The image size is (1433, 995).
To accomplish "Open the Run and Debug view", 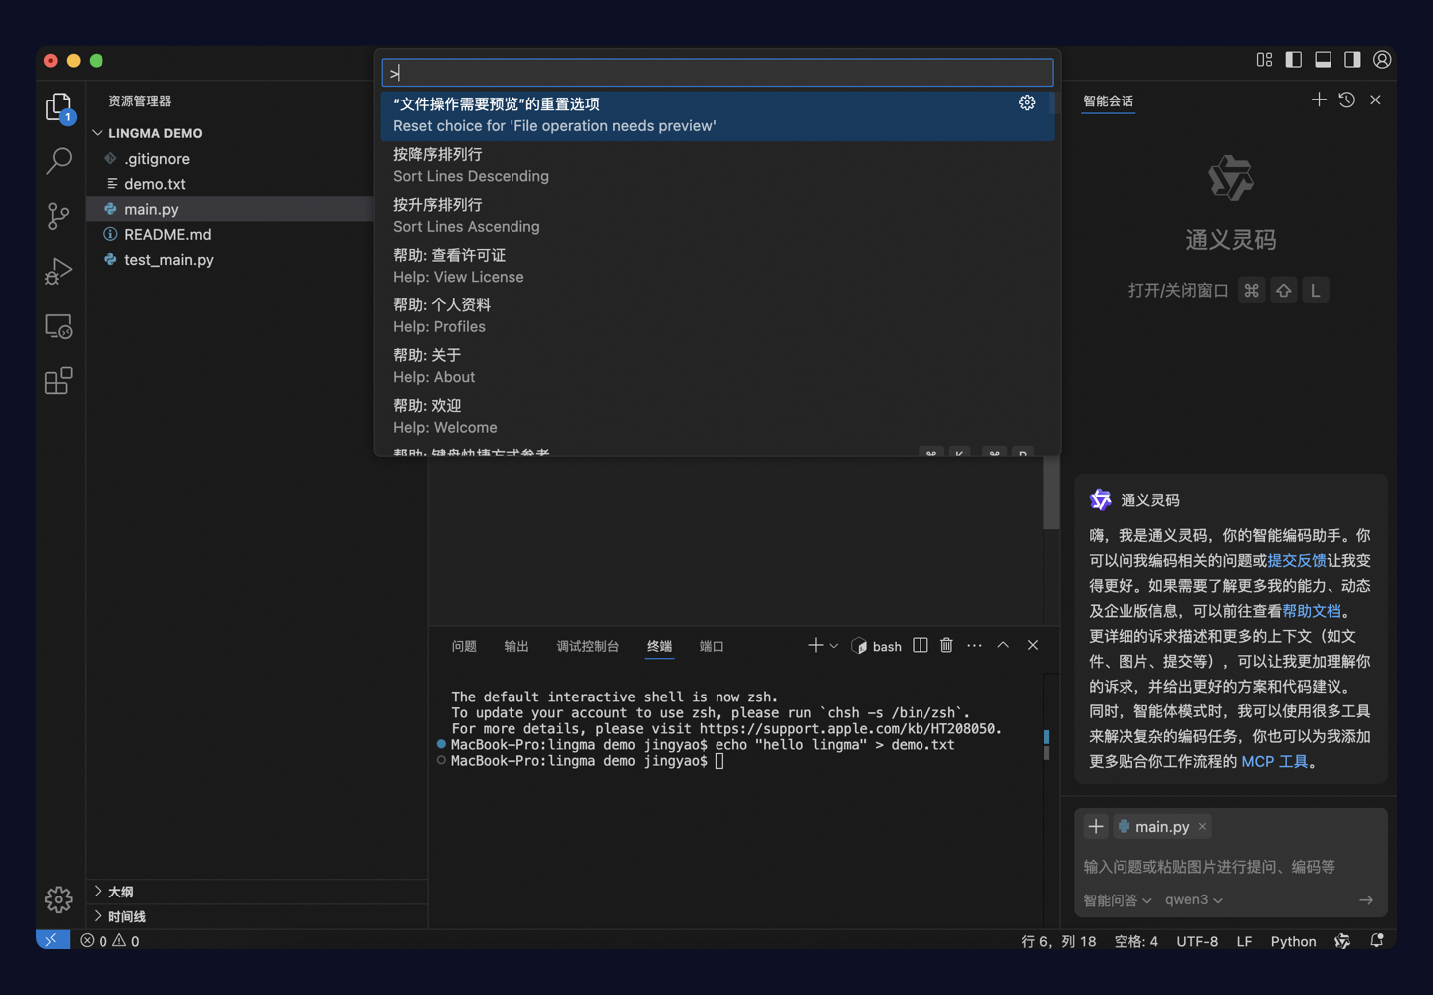I will [x=59, y=271].
